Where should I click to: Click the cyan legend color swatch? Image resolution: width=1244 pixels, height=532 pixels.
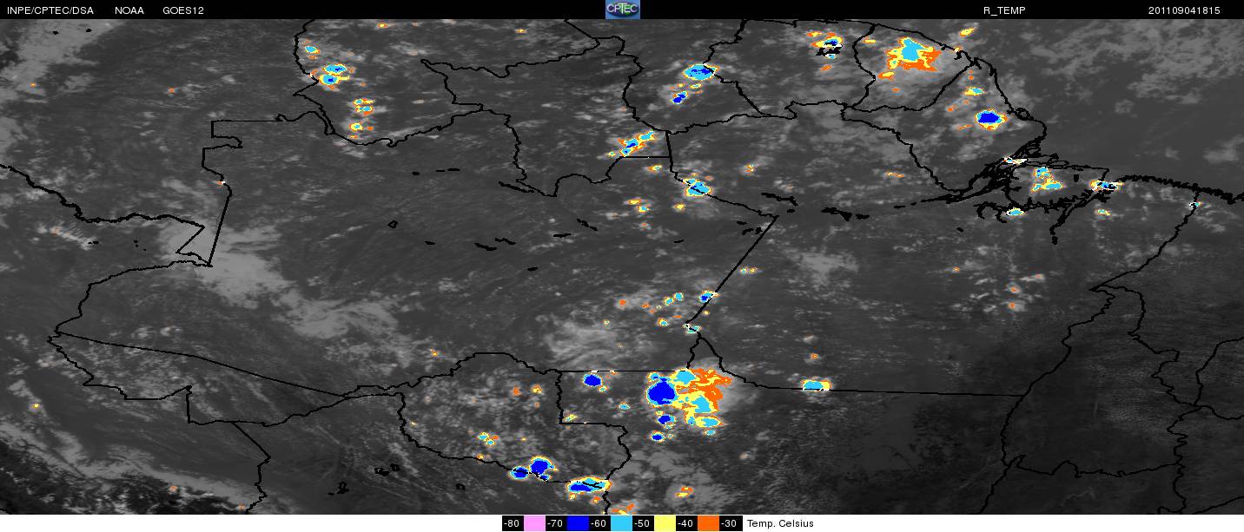[621, 523]
